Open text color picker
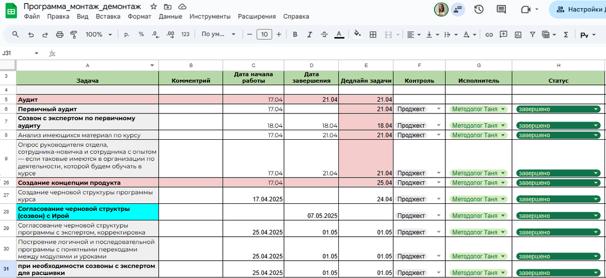Image resolution: width=606 pixels, height=278 pixels. point(339,34)
